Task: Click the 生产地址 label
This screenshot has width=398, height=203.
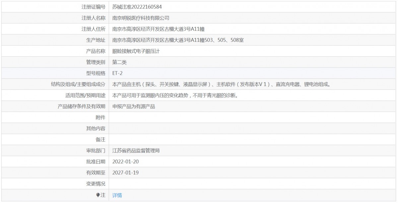Action: 96,40
